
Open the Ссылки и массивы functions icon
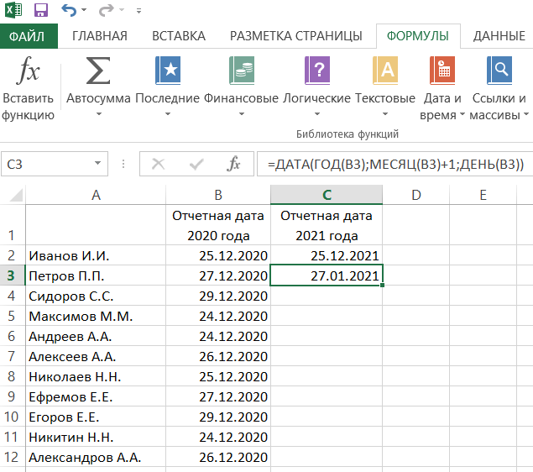coord(499,71)
